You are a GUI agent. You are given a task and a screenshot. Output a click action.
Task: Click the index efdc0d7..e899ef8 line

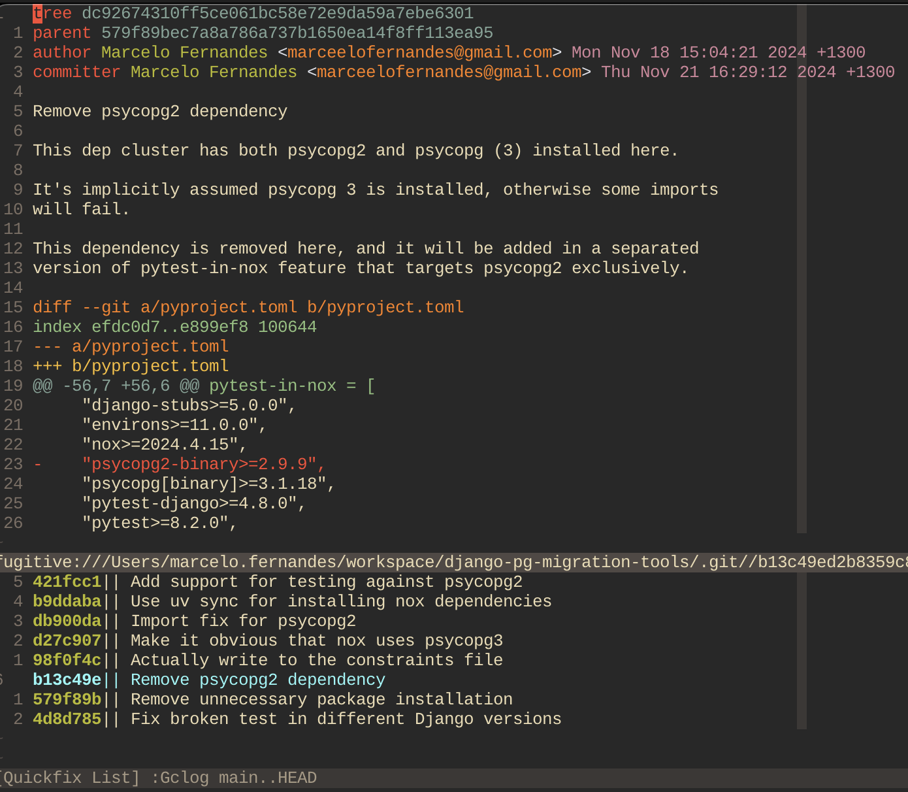point(174,327)
